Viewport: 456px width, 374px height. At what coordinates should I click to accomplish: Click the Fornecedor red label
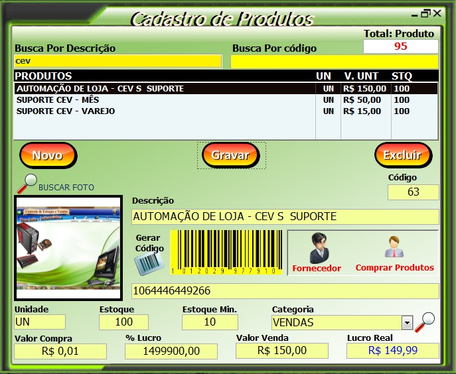(317, 268)
